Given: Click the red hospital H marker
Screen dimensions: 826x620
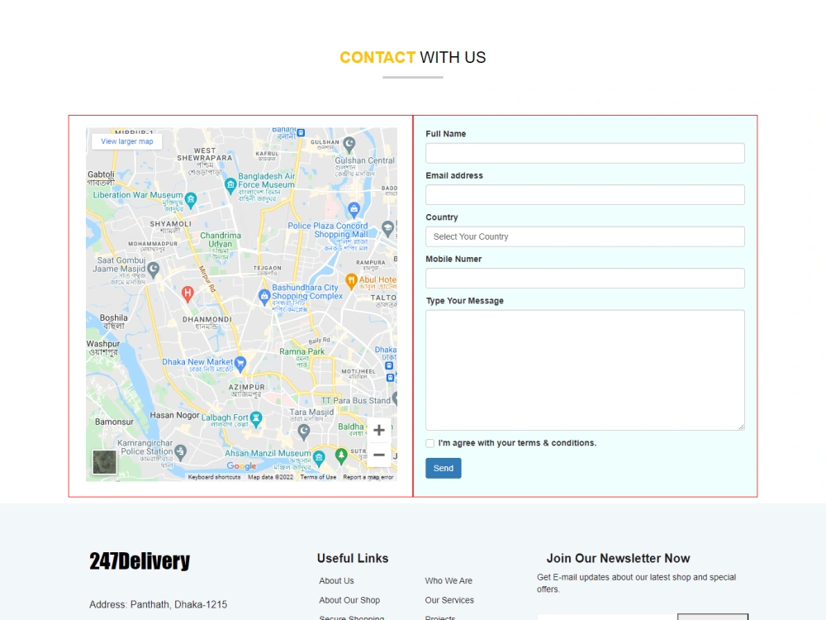Looking at the screenshot, I should click(x=188, y=293).
